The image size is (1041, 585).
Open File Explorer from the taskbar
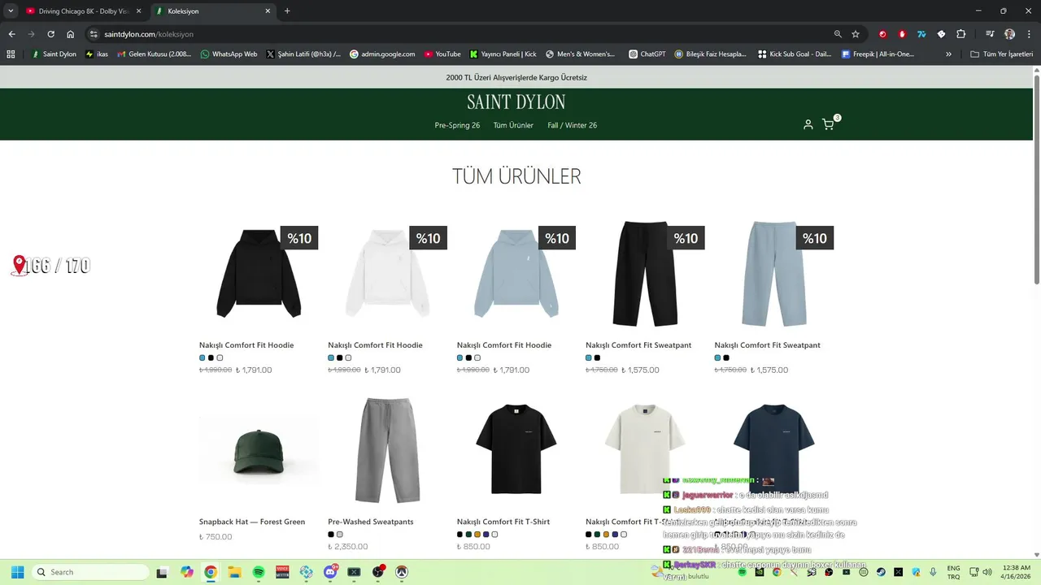[x=234, y=572]
